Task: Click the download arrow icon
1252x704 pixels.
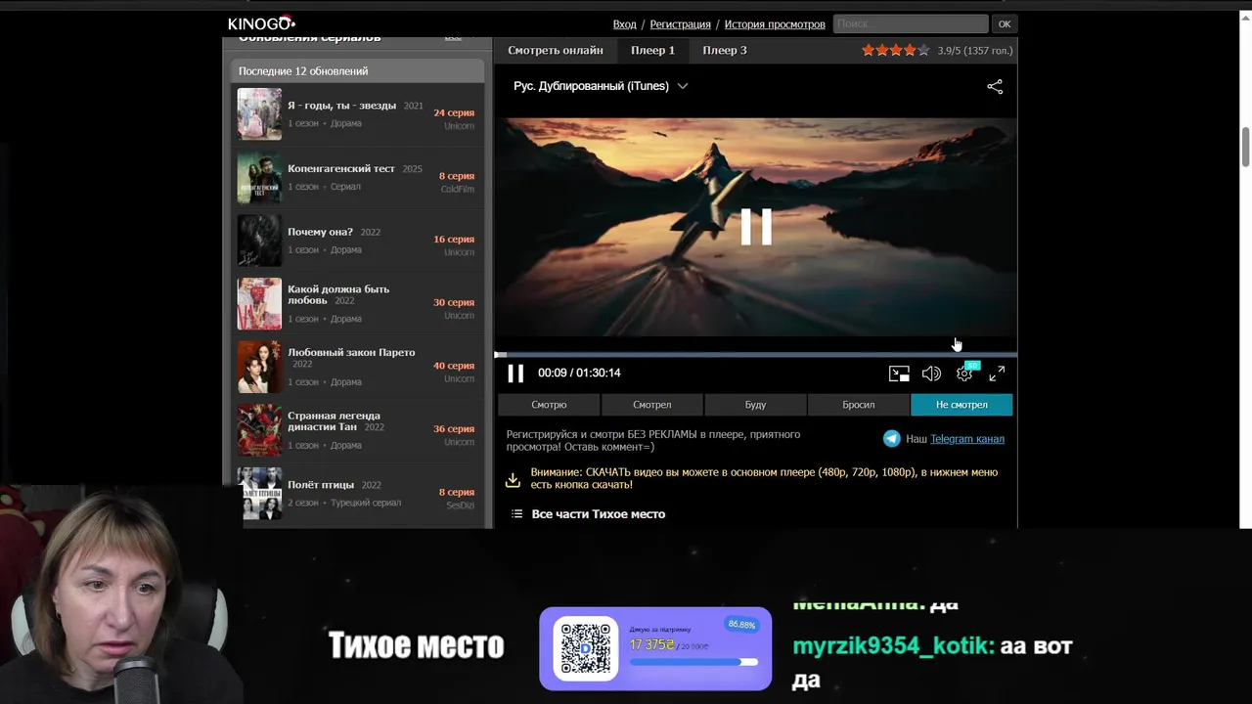Action: (x=513, y=480)
